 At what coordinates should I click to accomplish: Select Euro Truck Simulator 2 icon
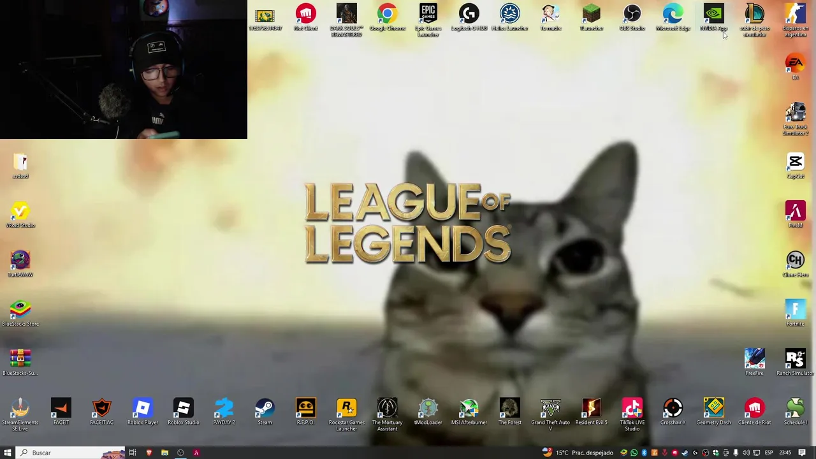coord(795,119)
